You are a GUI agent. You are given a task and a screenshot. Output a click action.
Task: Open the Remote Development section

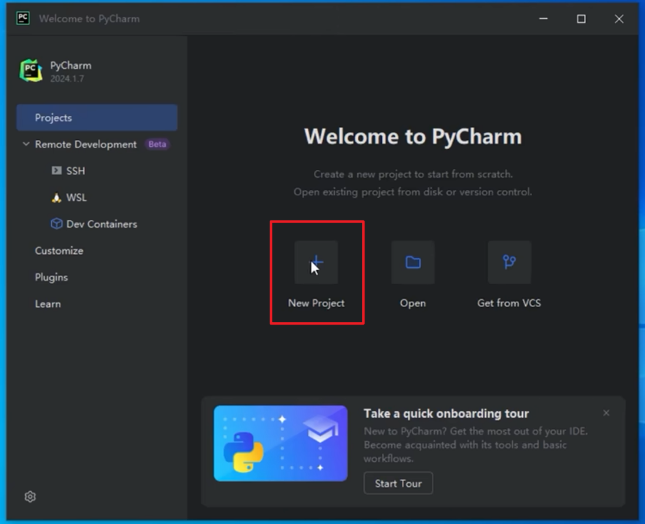tap(86, 145)
